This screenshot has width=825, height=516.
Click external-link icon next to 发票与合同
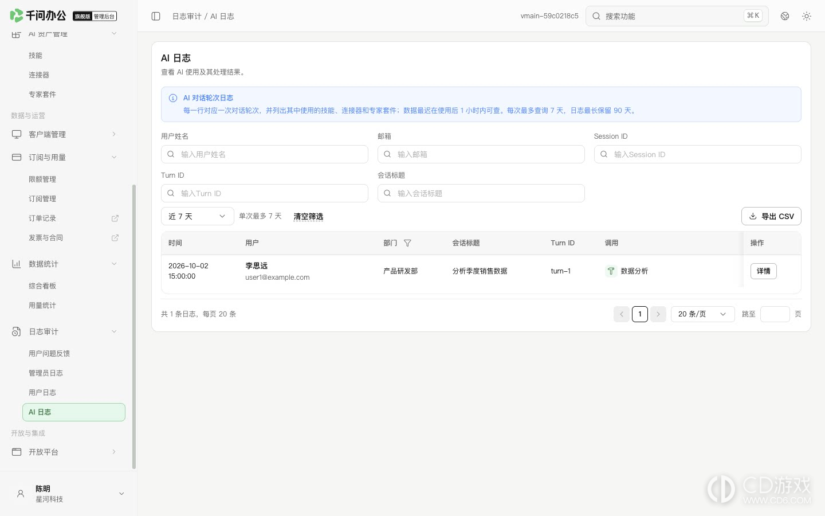pos(115,238)
